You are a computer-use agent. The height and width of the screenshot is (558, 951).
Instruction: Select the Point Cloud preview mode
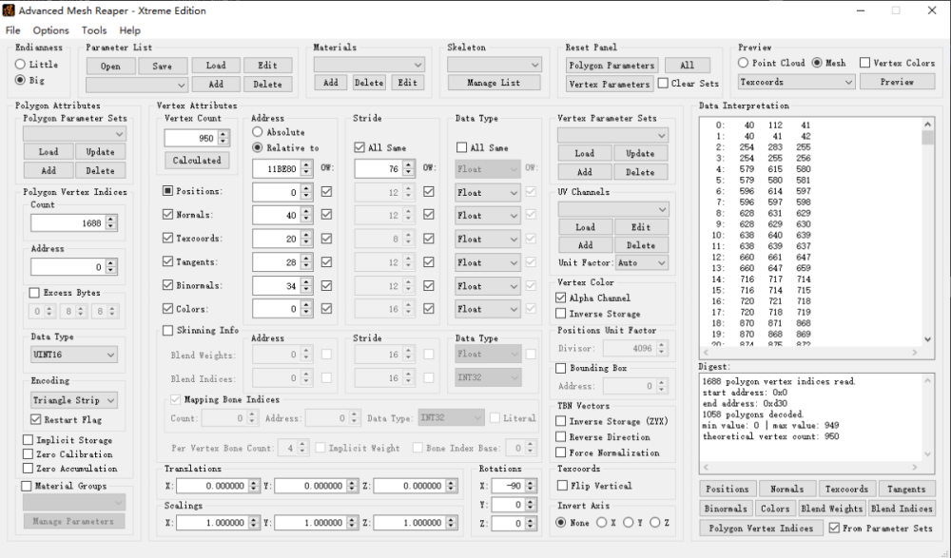point(744,63)
